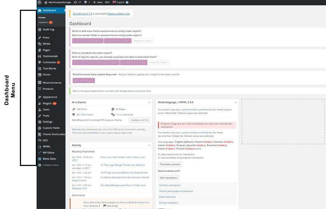This screenshot has height=209, width=326.
Task: Select Updates under the Dashboard menu
Action: [x=43, y=22]
